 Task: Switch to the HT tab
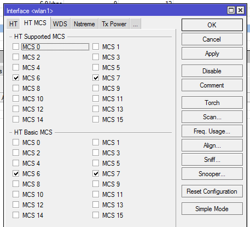click(13, 24)
